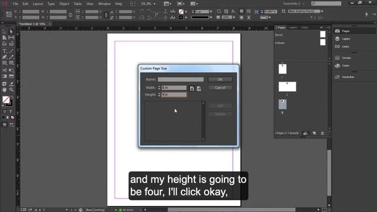Switch to the Links tab in Pages panel group
This screenshot has width=377, height=212.
click(x=305, y=28)
